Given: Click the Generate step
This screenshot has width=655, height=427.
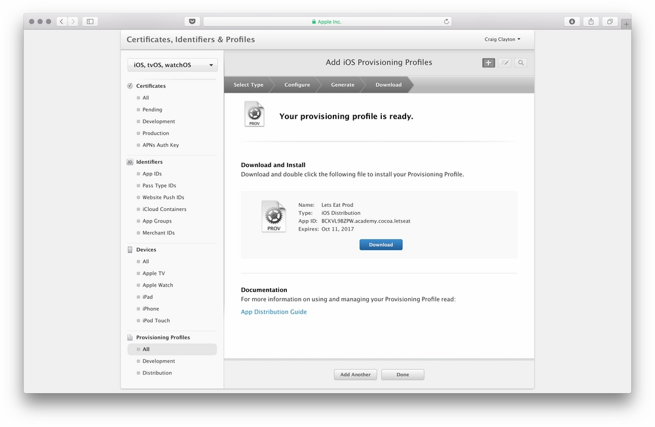Looking at the screenshot, I should pos(343,84).
